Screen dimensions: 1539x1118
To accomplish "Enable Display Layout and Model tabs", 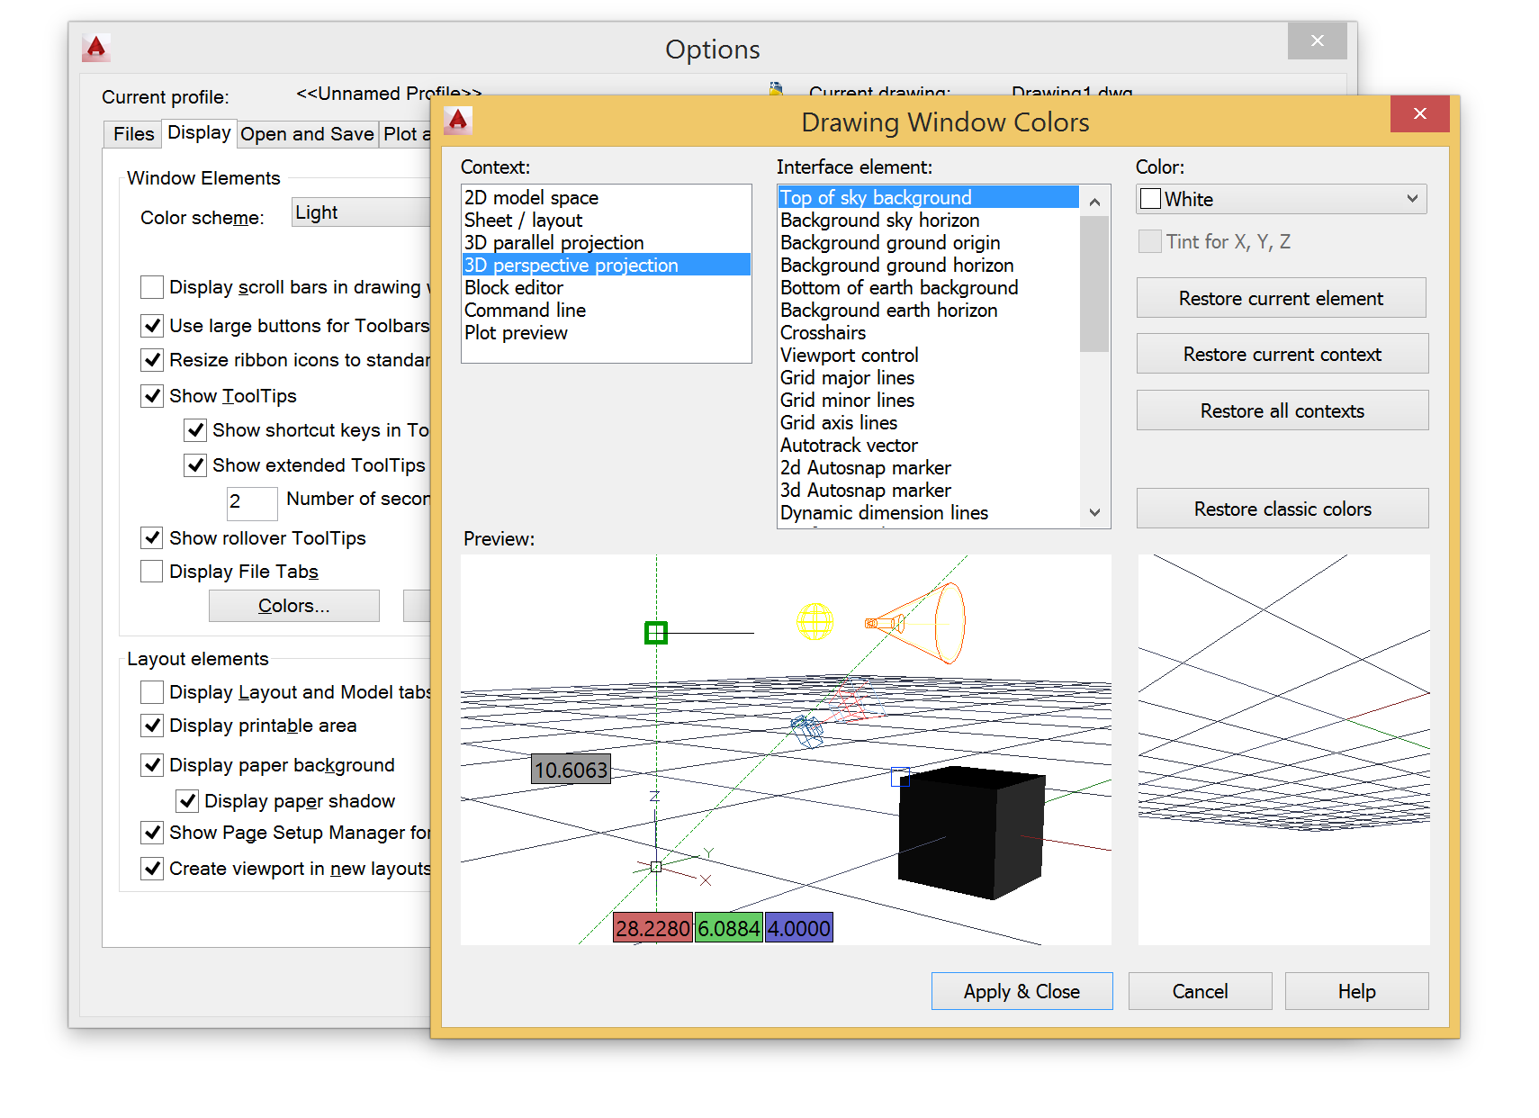I will point(152,691).
